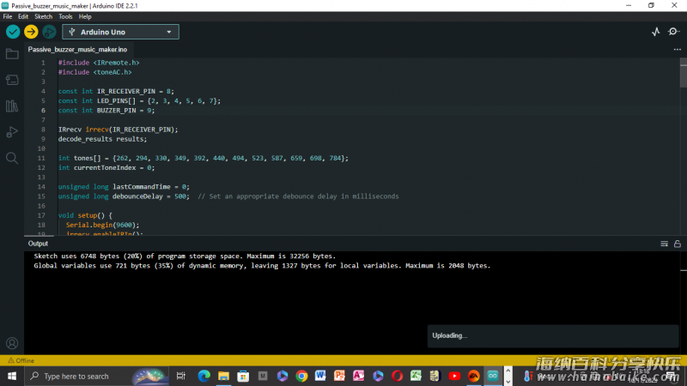The height and width of the screenshot is (386, 687).
Task: Click the taskbar search box
Action: point(97,376)
